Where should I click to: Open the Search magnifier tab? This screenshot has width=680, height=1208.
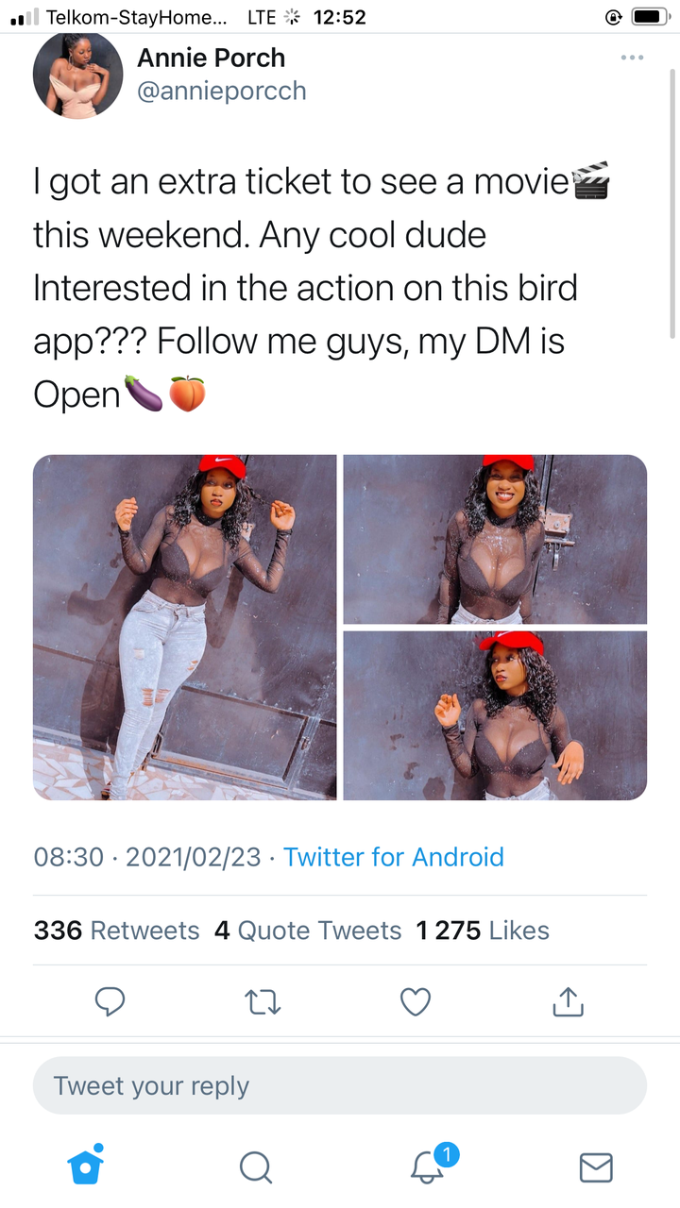pos(255,1167)
